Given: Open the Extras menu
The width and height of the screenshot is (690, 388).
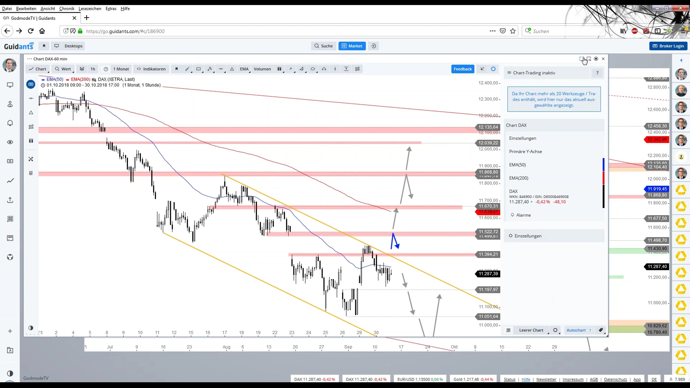Looking at the screenshot, I should (x=111, y=9).
